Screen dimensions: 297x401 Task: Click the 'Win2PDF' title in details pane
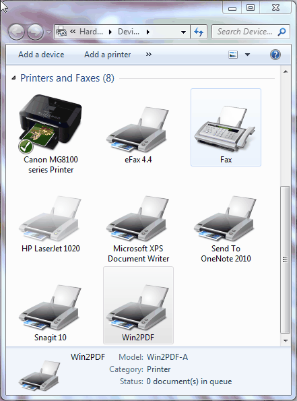[x=88, y=357]
